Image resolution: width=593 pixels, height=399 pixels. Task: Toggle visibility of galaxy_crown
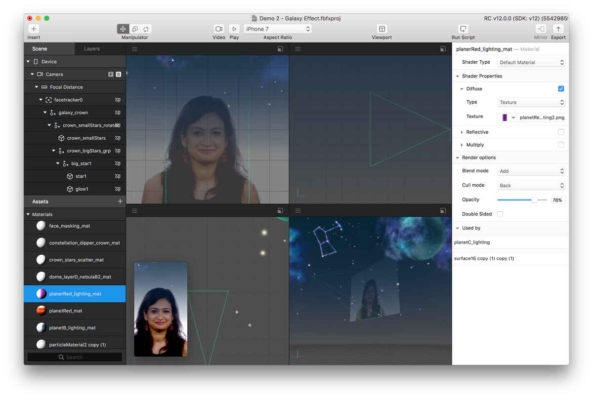pos(118,113)
